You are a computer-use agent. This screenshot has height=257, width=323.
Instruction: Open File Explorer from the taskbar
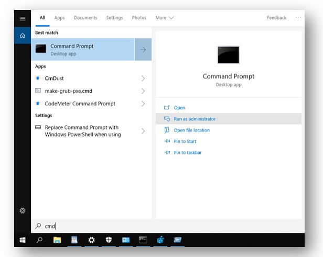click(x=57, y=240)
